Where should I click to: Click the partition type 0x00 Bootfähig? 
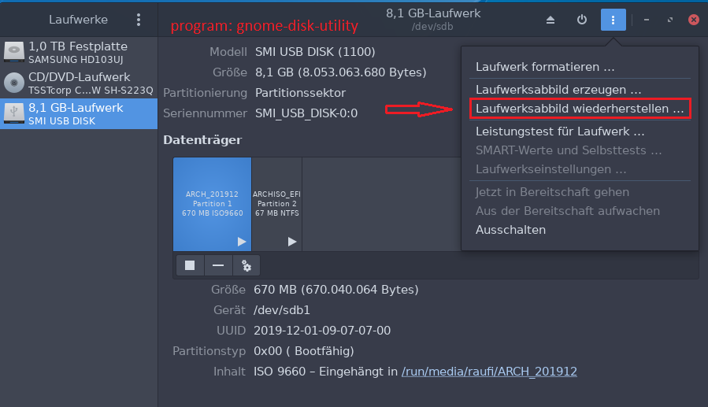(x=304, y=351)
